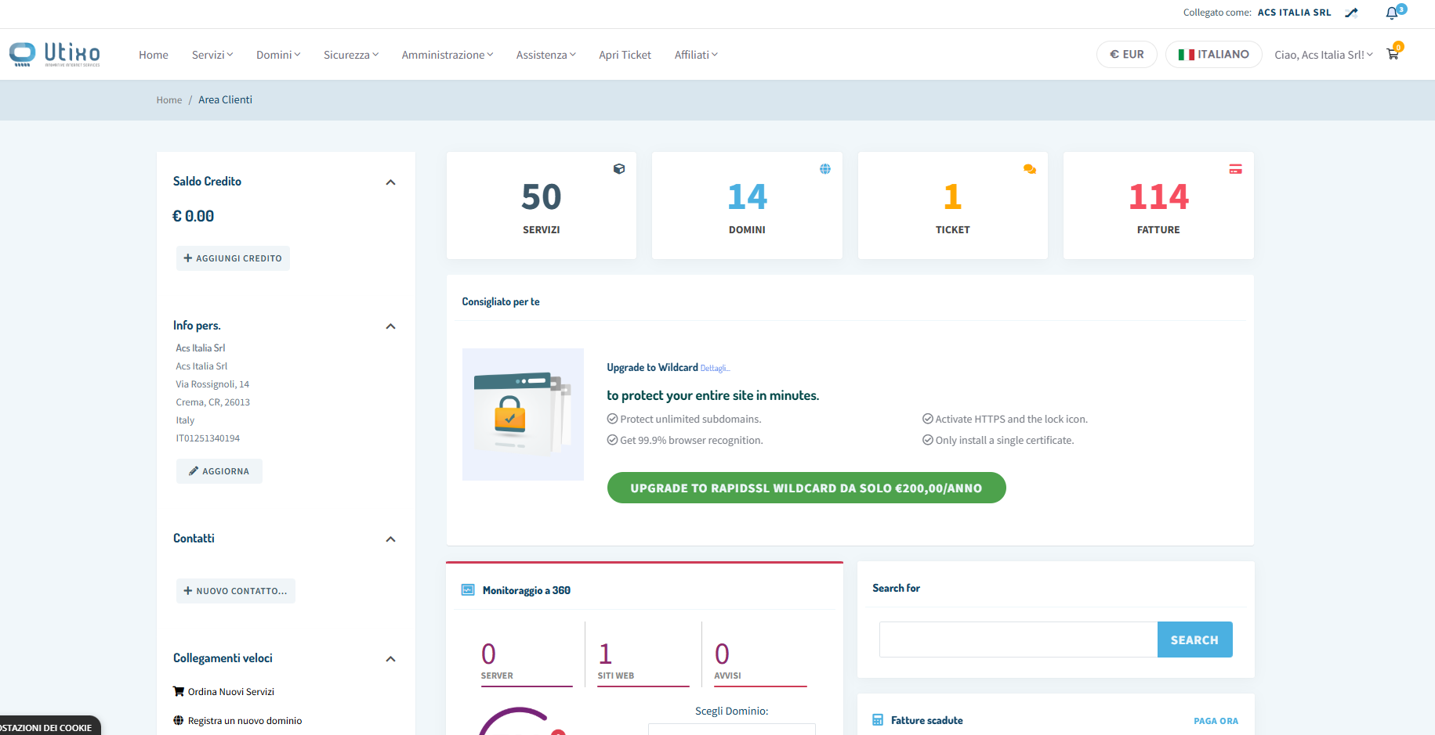Open the shopping cart icon
The height and width of the screenshot is (735, 1435).
pyautogui.click(x=1393, y=54)
